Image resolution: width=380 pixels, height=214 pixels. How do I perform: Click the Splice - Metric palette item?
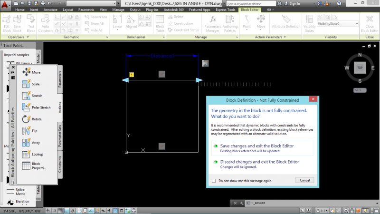click(x=17, y=192)
